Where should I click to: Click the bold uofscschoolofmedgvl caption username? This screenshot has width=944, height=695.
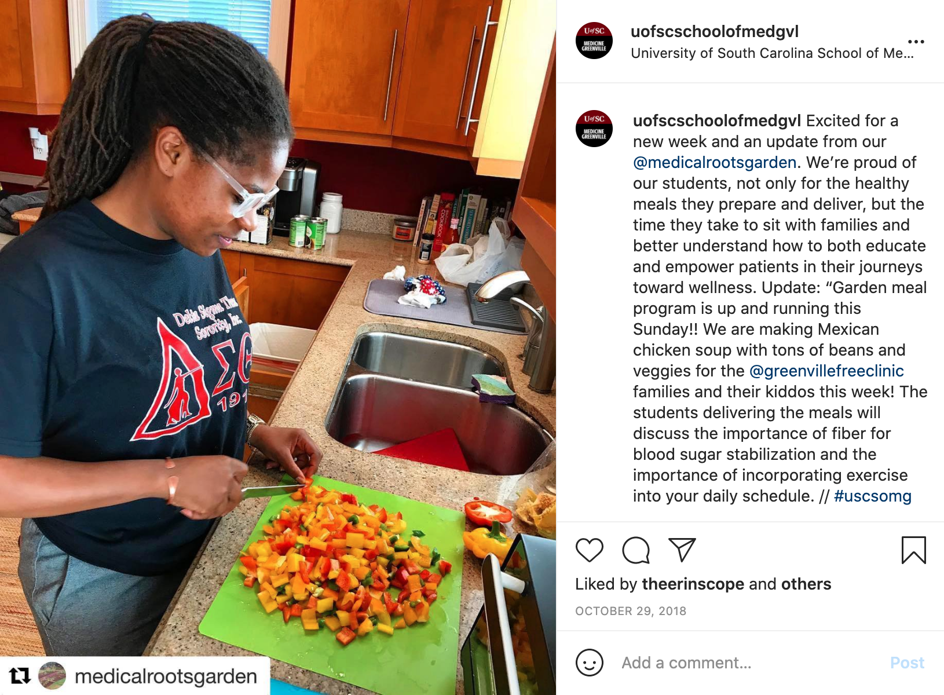[x=717, y=121]
